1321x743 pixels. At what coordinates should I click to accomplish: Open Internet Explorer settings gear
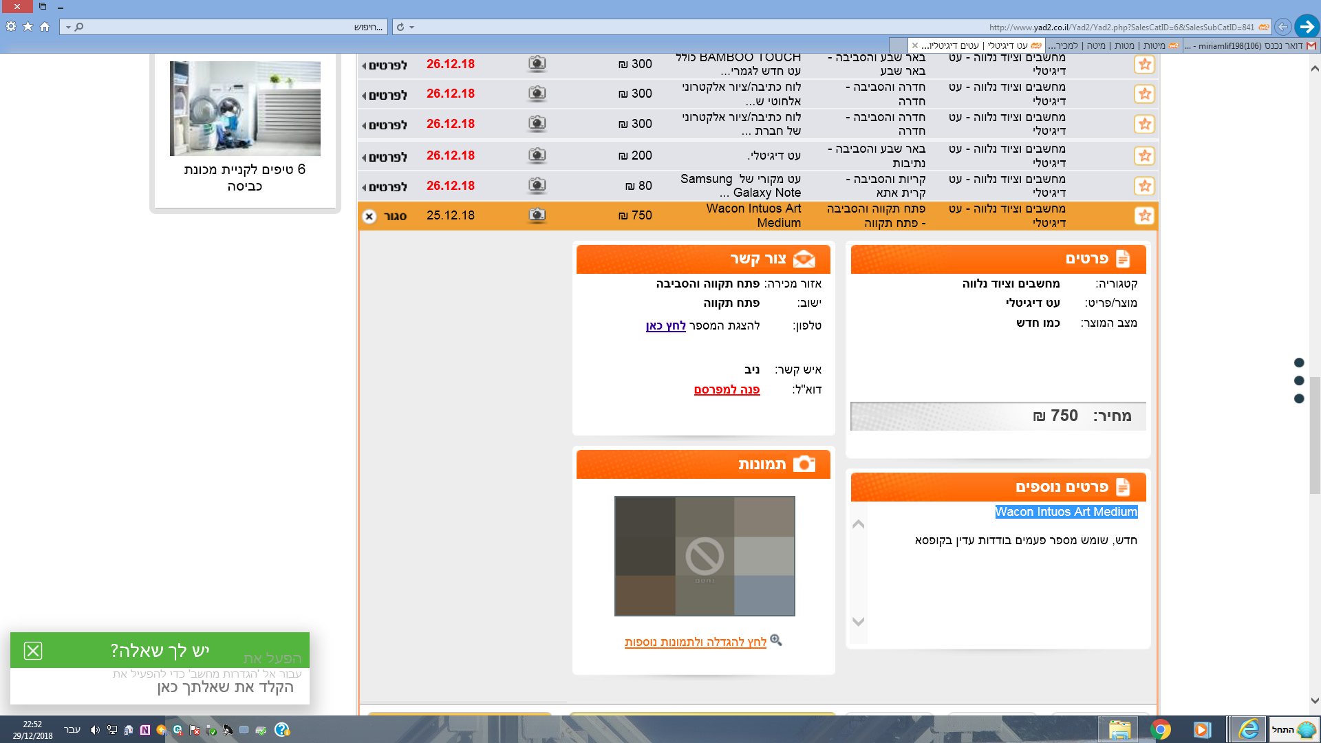tap(11, 27)
